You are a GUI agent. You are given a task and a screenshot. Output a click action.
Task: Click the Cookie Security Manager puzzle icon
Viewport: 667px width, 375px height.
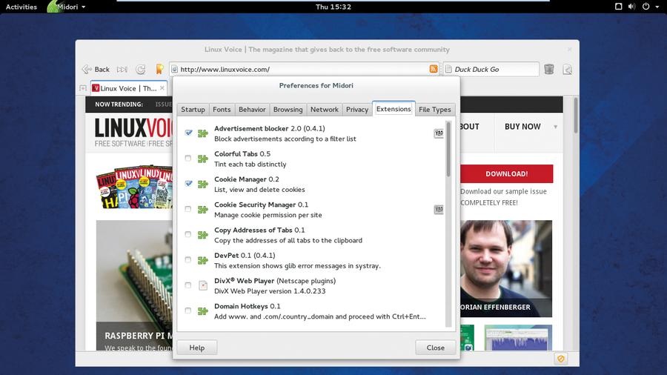(x=203, y=210)
